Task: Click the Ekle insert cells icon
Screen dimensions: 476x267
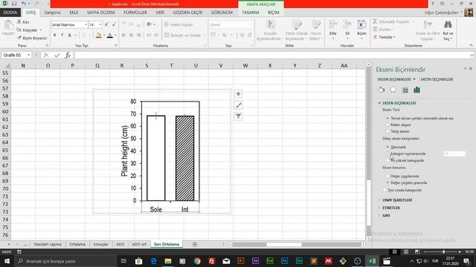Action: [x=333, y=24]
